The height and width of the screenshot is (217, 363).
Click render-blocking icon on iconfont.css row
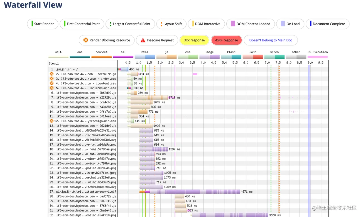click(51, 83)
